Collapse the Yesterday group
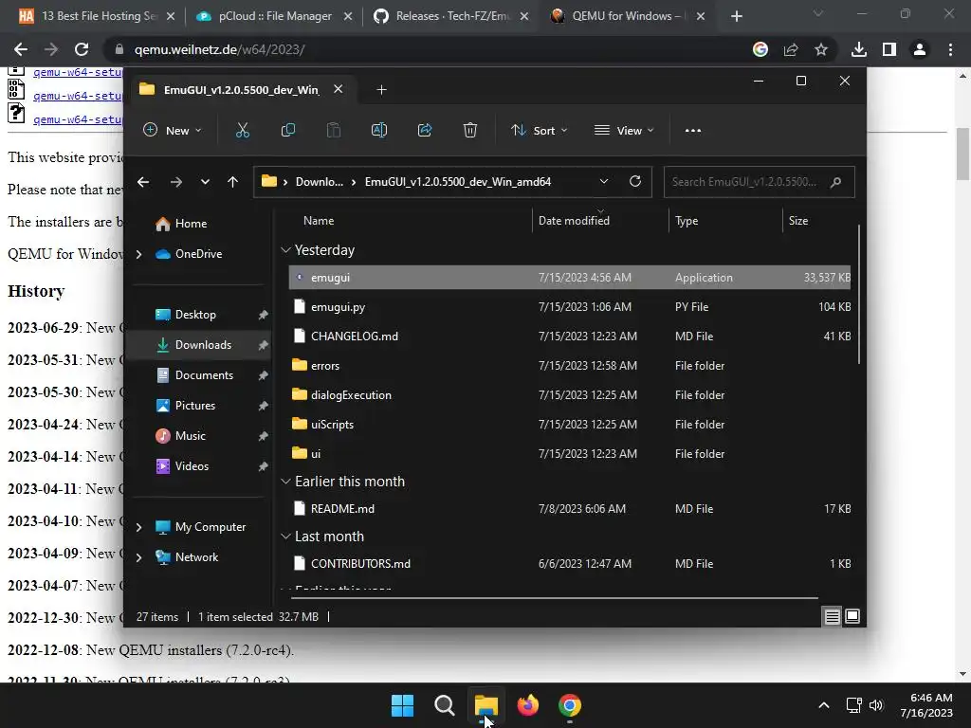Viewport: 971px width, 728px height. click(x=285, y=250)
